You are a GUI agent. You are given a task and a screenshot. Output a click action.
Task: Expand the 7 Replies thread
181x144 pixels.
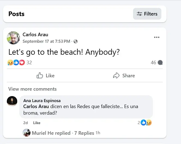pos(84,133)
